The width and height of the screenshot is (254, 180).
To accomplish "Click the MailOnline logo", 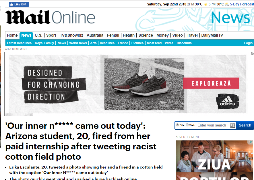I will coord(50,17).
